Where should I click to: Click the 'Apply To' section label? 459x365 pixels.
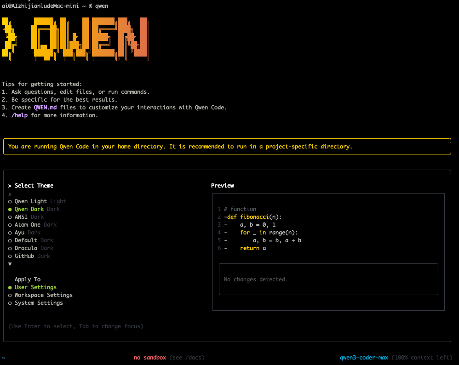pyautogui.click(x=28, y=279)
